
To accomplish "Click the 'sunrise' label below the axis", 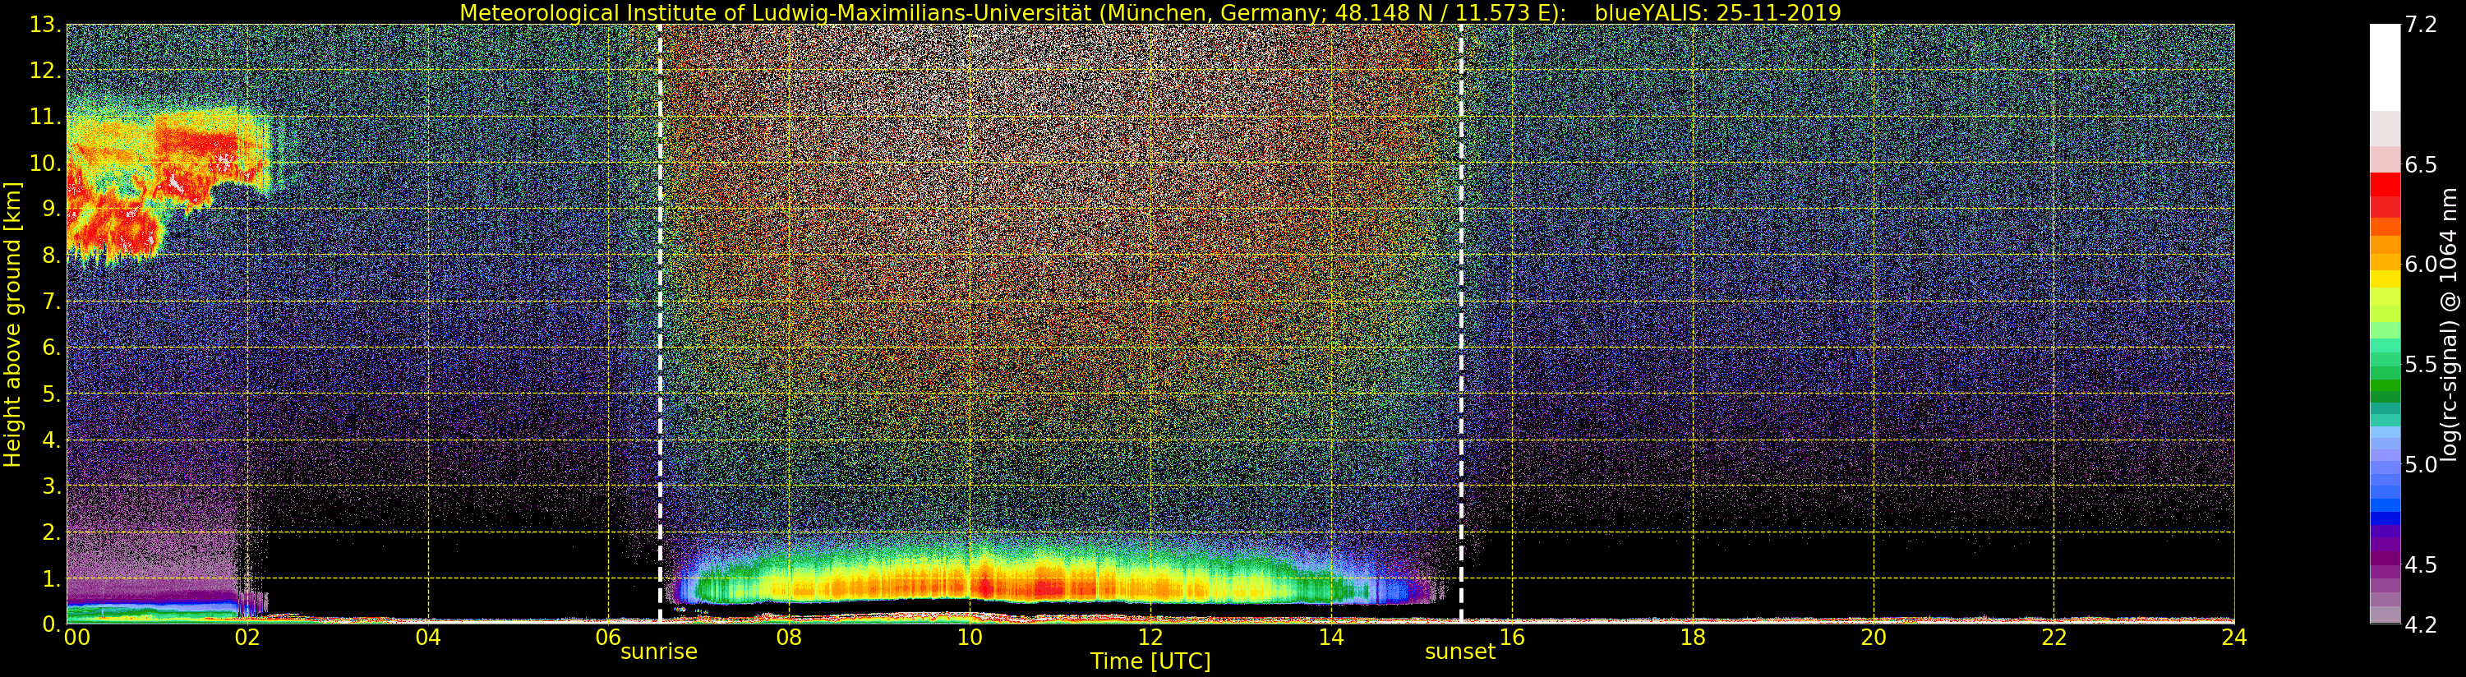I will pyautogui.click(x=659, y=652).
